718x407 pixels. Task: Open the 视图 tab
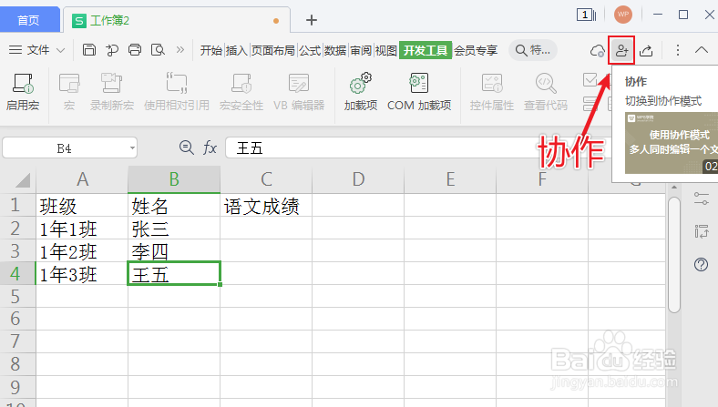pyautogui.click(x=385, y=50)
